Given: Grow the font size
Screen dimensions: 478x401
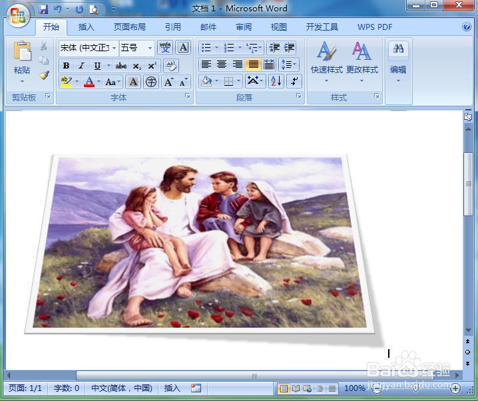Looking at the screenshot, I should point(168,82).
